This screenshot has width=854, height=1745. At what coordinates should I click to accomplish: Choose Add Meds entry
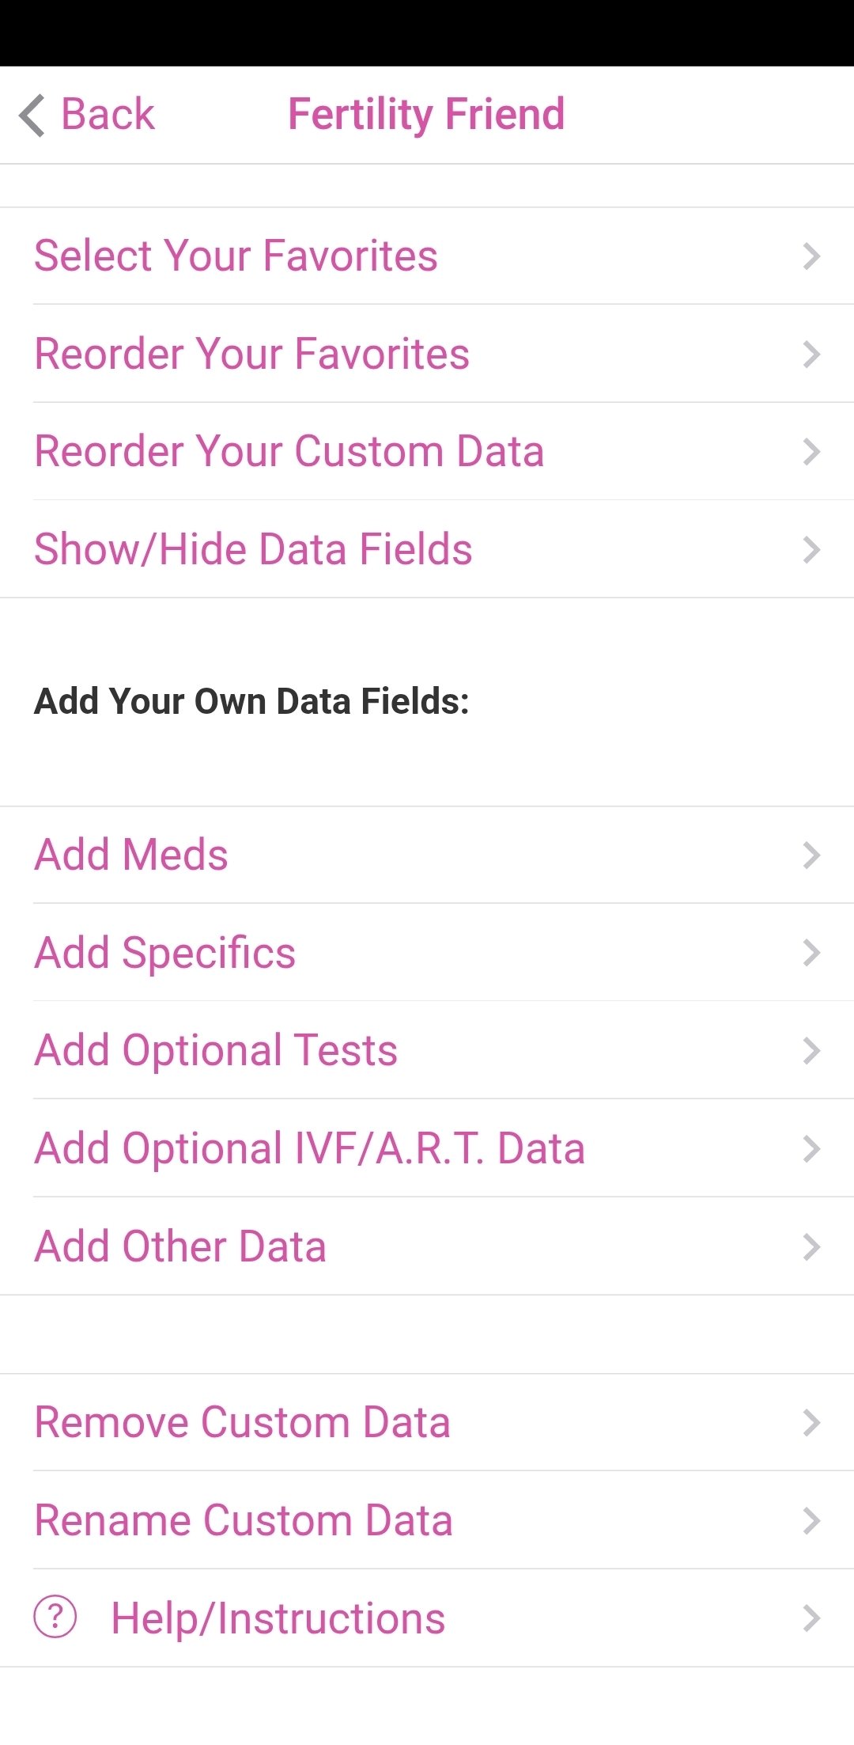[131, 855]
